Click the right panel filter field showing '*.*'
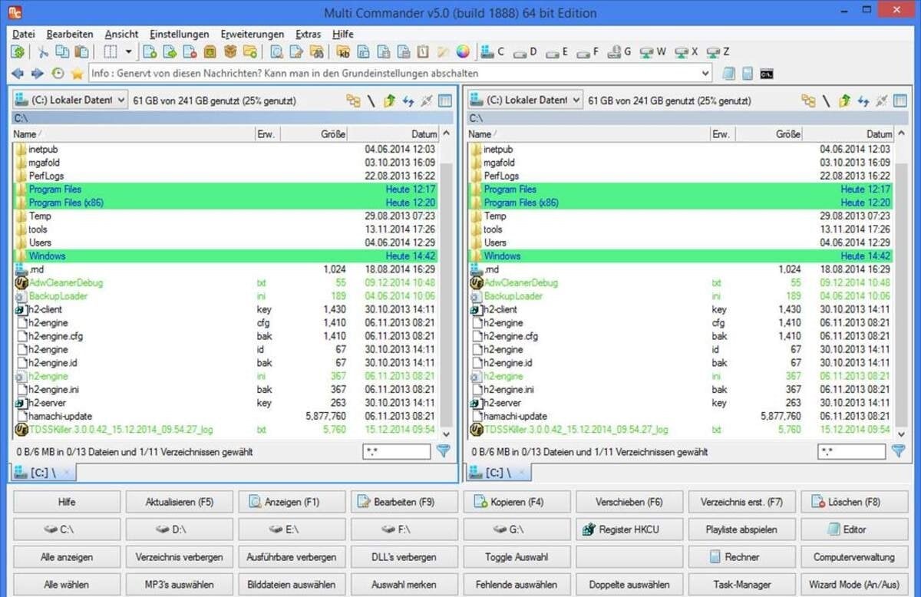Image resolution: width=921 pixels, height=597 pixels. [x=852, y=452]
